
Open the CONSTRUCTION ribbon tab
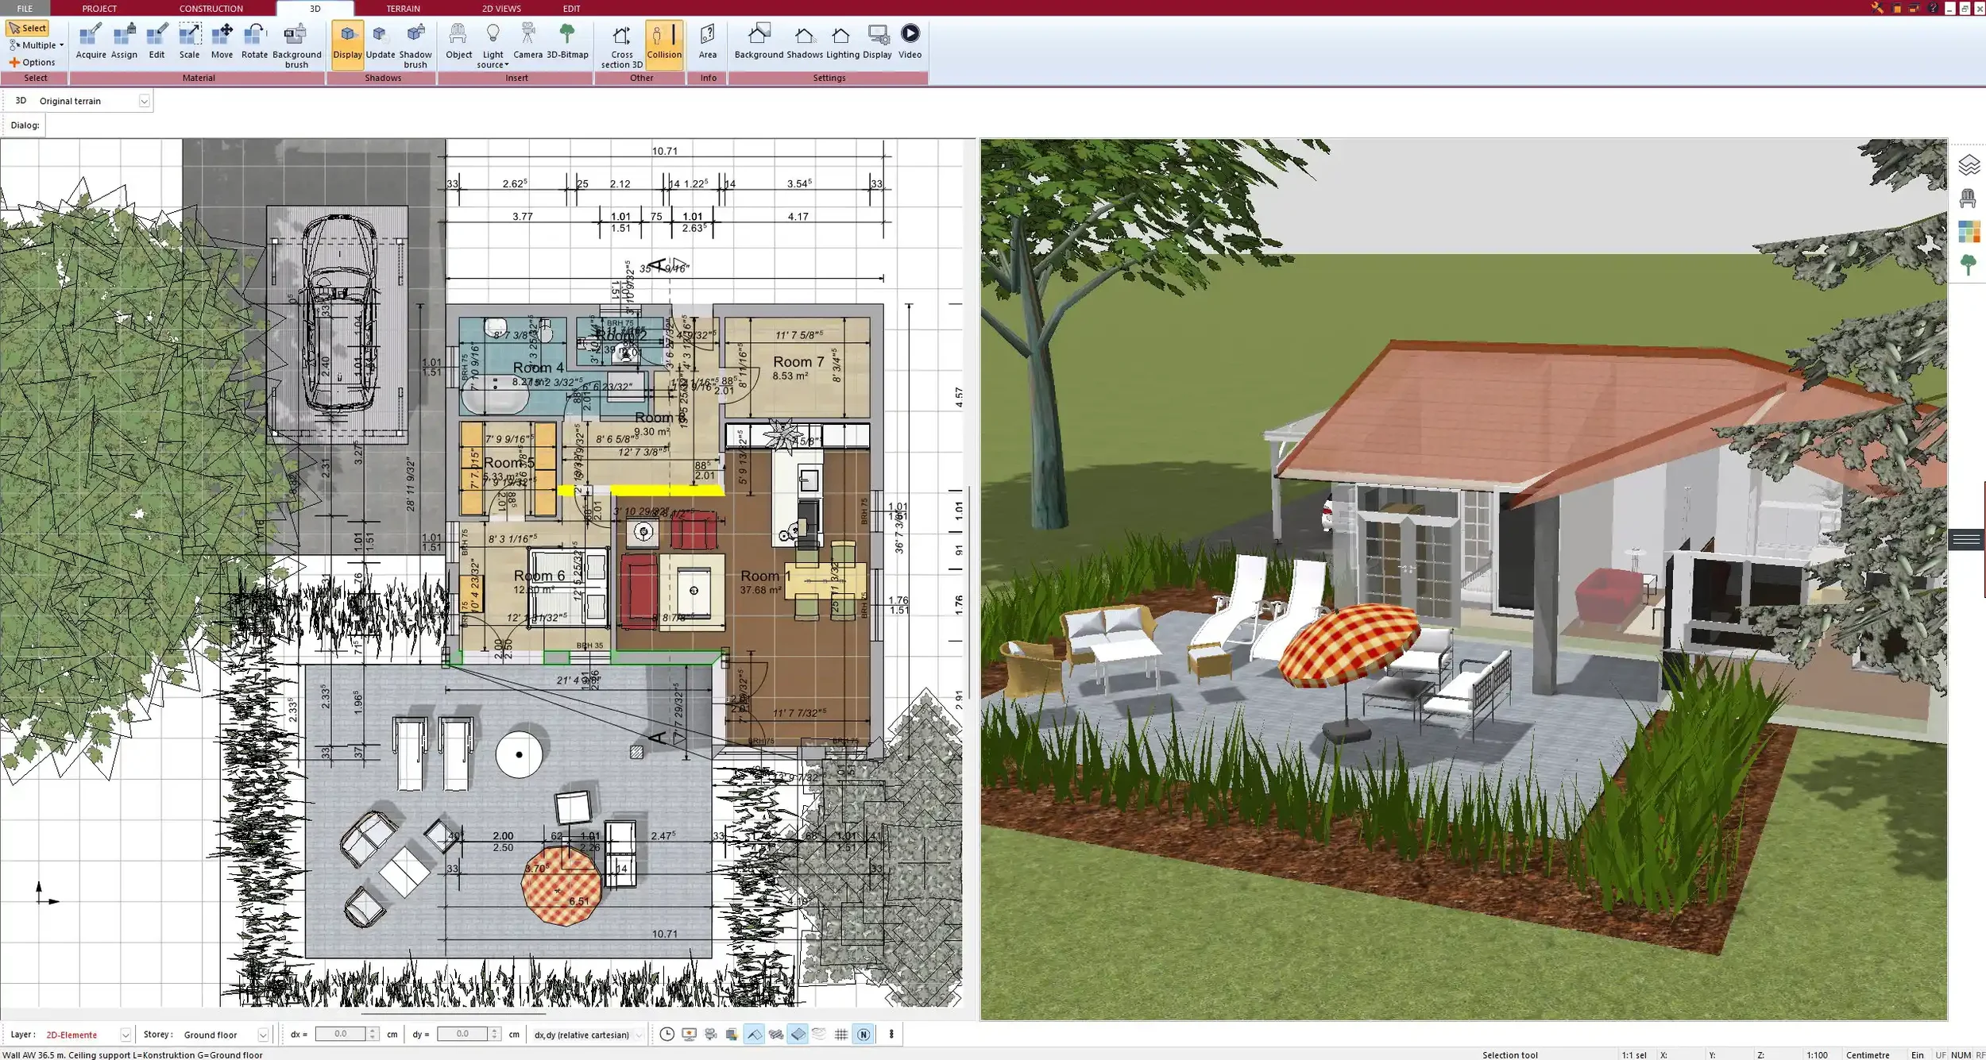point(211,9)
